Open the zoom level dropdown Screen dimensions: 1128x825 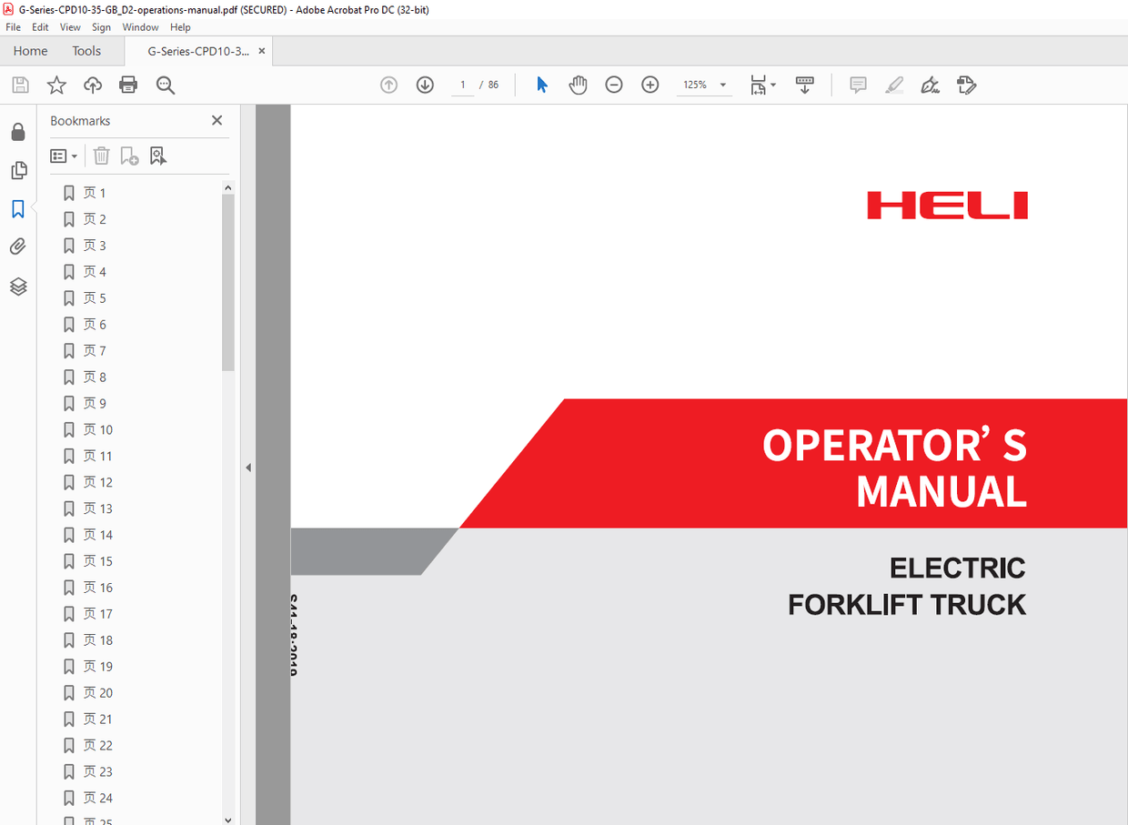click(721, 85)
